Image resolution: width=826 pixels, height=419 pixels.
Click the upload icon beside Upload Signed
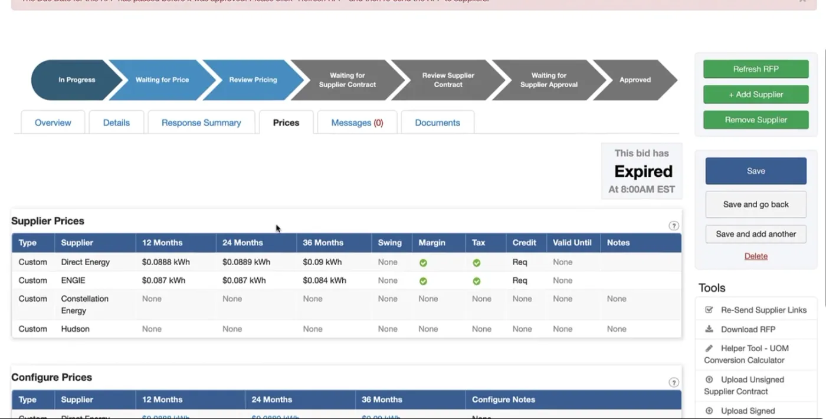(x=709, y=411)
